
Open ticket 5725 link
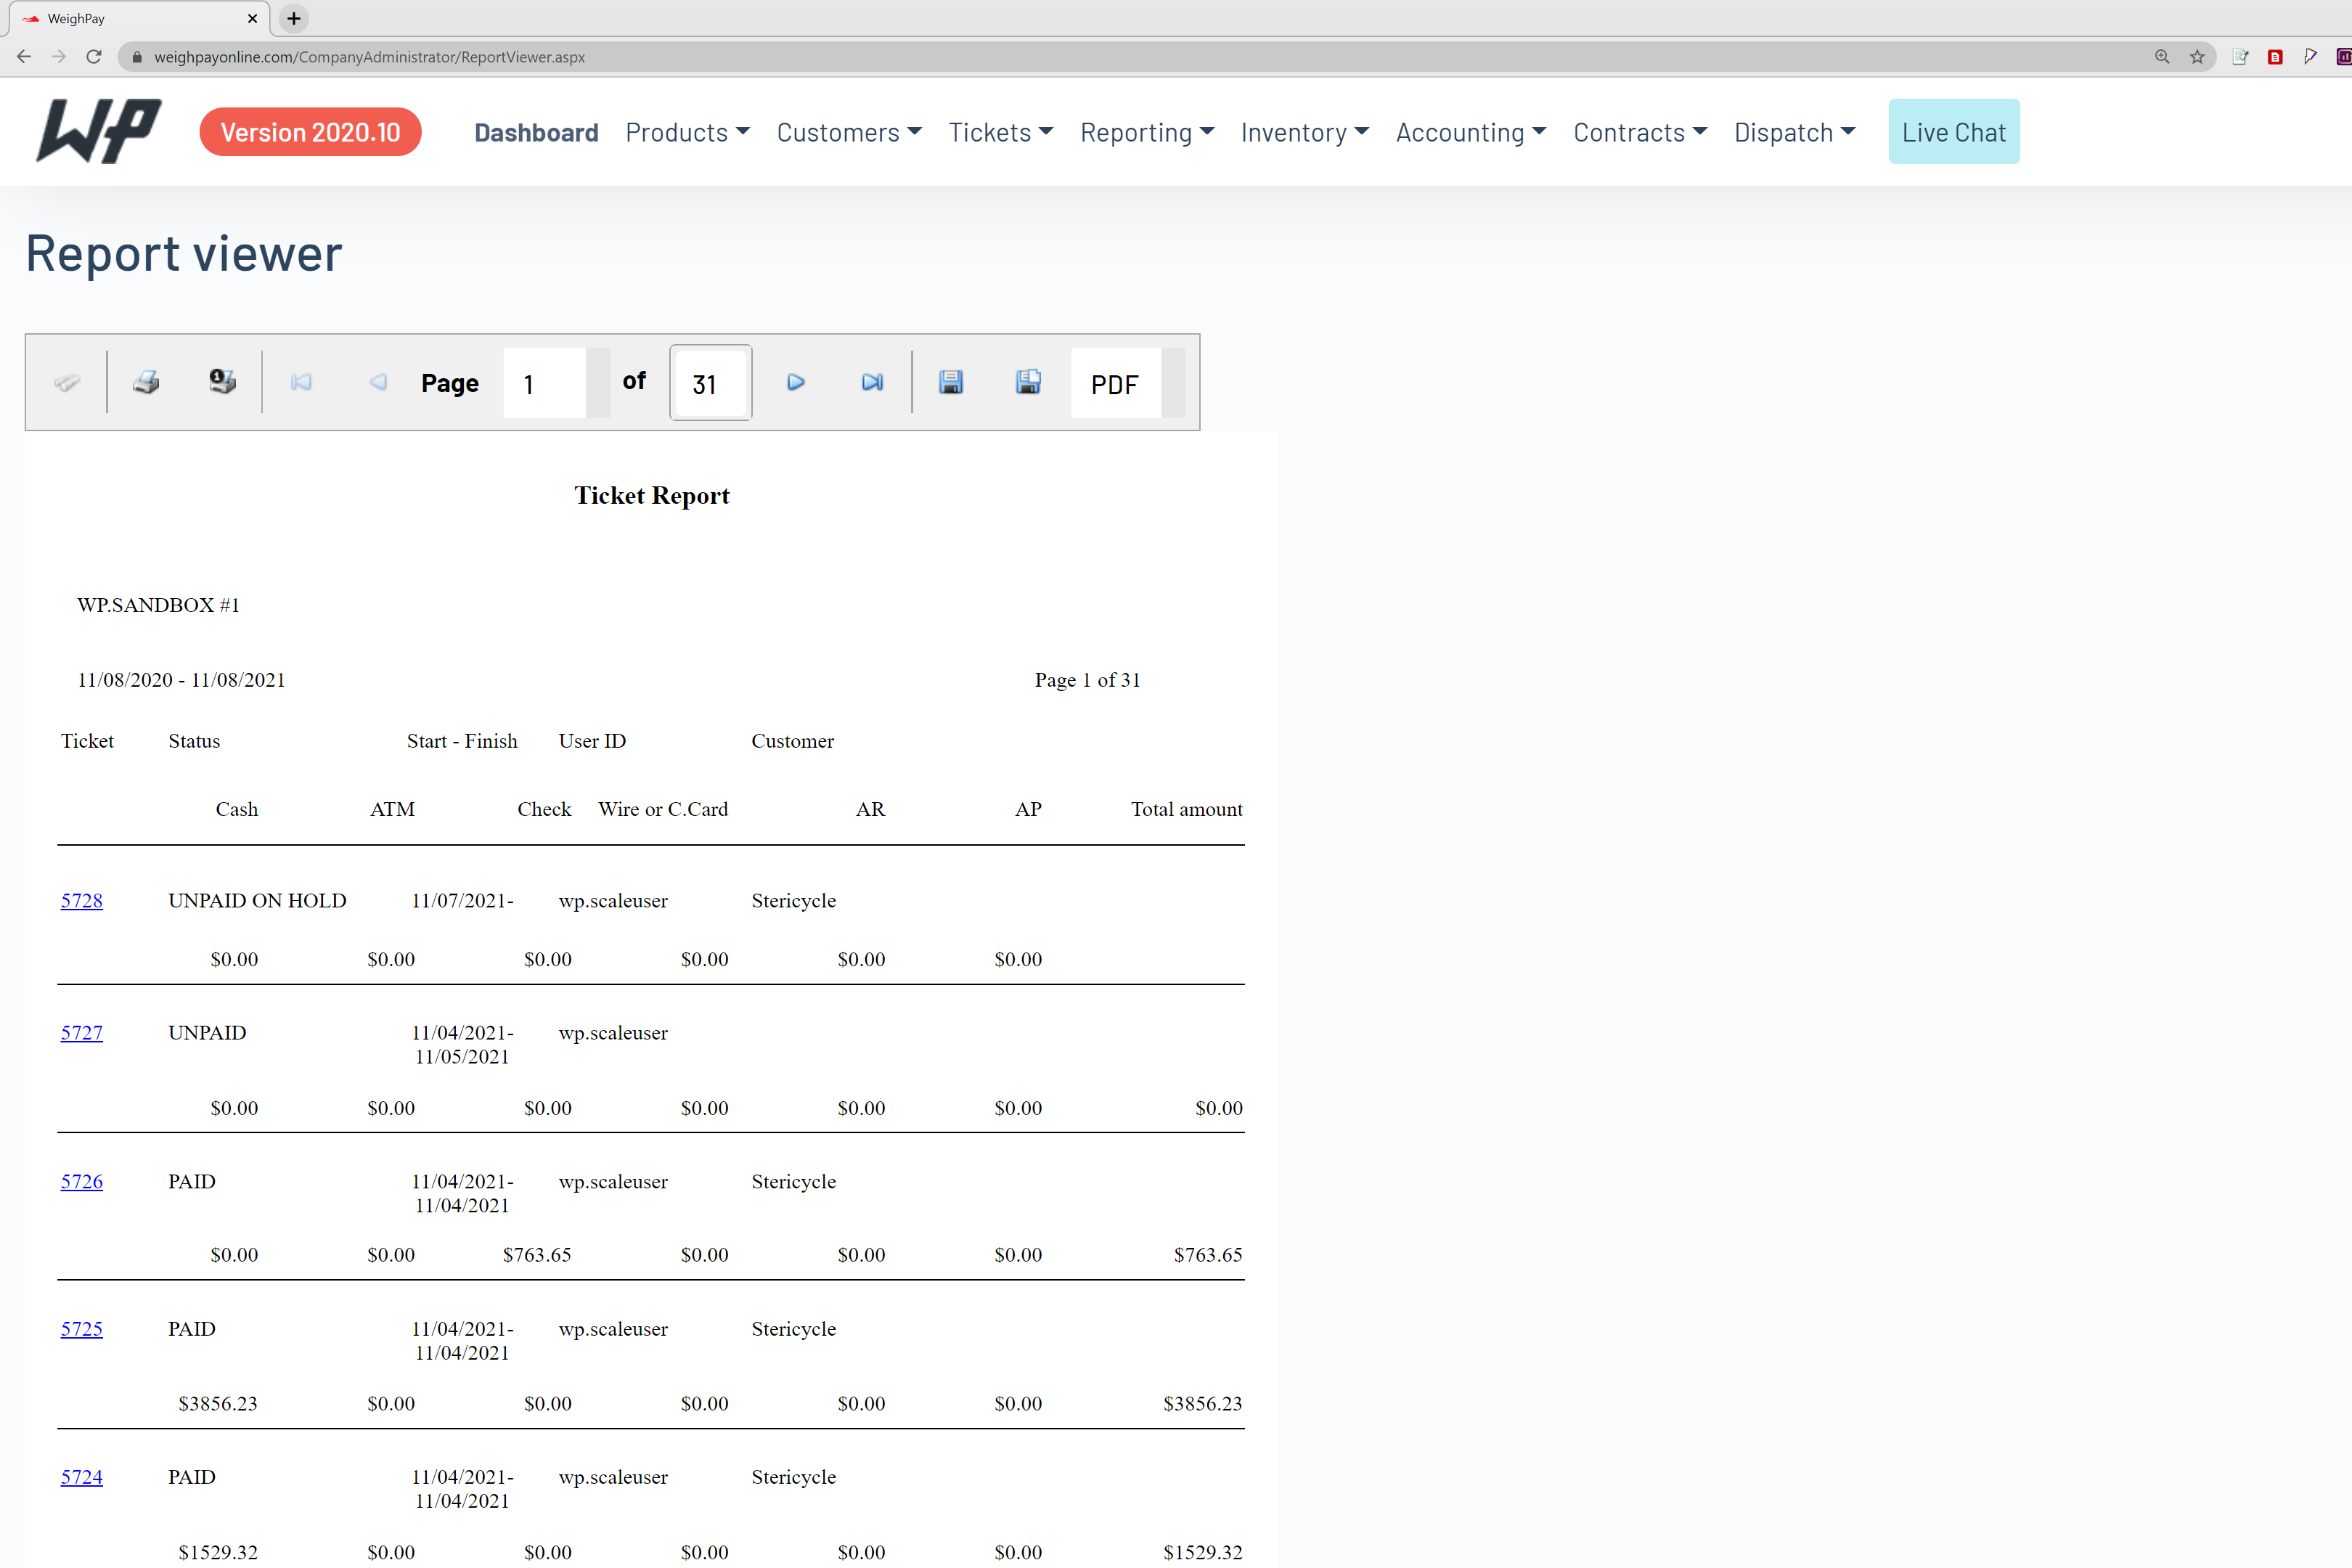click(x=81, y=1329)
